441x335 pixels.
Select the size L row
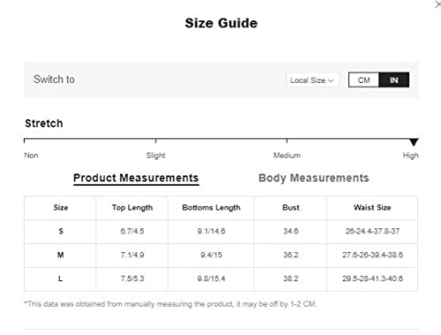coord(220,279)
